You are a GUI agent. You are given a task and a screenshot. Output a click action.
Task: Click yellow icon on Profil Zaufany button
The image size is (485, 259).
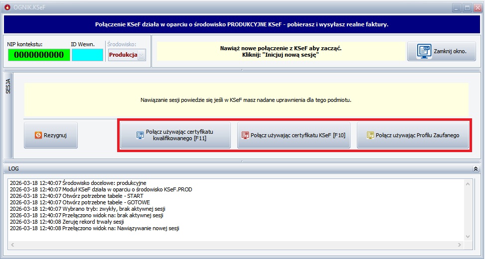coord(370,135)
